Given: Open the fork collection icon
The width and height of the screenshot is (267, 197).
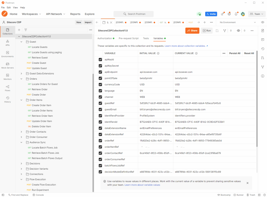Looking at the screenshot, I should tap(224, 31).
